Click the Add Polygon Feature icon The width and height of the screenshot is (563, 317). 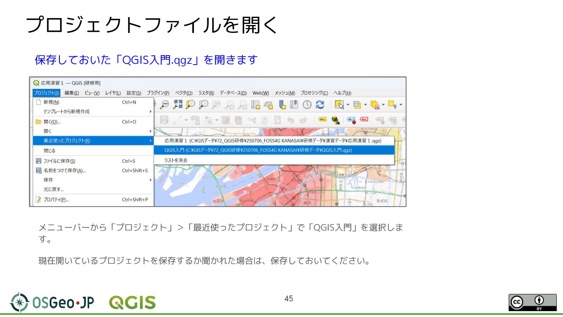(x=196, y=120)
